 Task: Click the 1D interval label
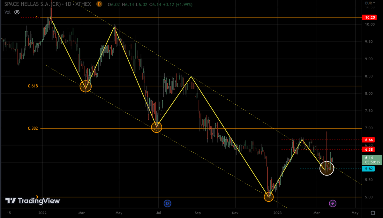tap(69, 4)
